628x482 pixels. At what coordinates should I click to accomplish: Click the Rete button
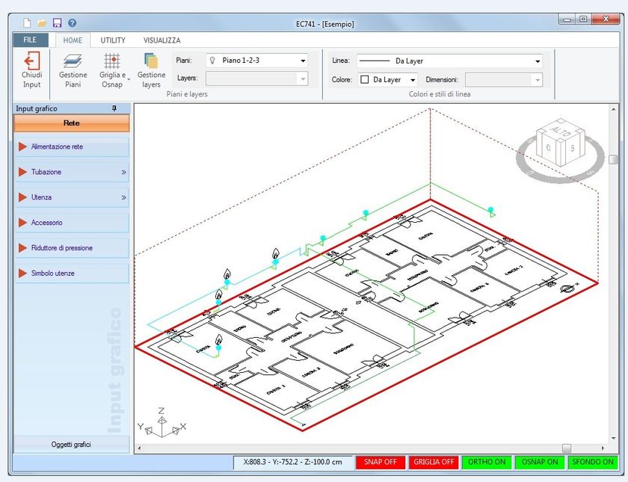[x=72, y=123]
